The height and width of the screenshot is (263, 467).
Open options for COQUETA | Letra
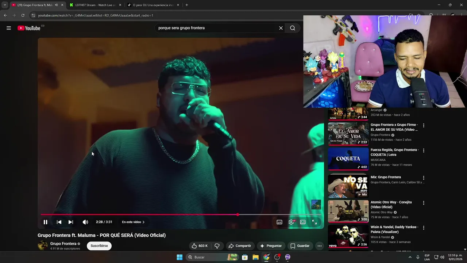pyautogui.click(x=424, y=150)
